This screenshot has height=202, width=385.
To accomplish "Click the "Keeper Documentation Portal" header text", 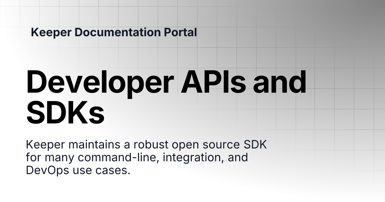I will click(114, 32).
